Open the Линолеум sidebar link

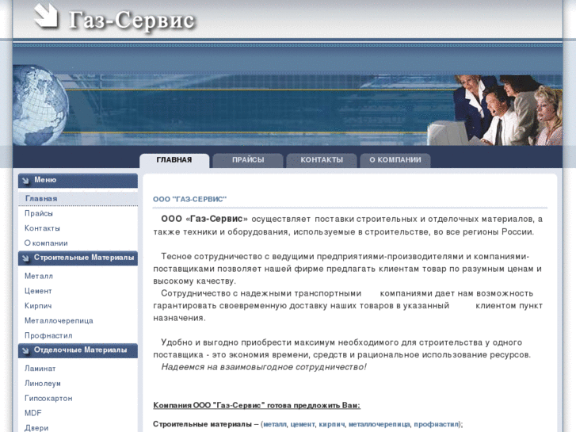[43, 384]
